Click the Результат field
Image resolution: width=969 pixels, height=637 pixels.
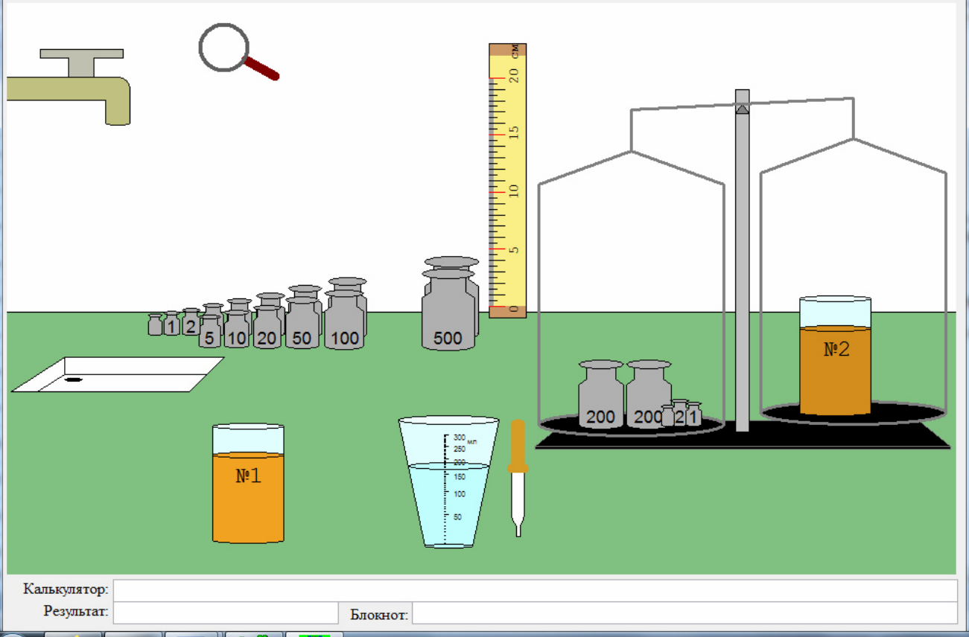(x=226, y=613)
